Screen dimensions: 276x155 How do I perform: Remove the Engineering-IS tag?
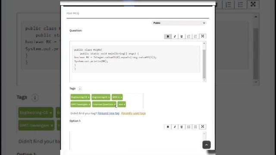coord(109,97)
